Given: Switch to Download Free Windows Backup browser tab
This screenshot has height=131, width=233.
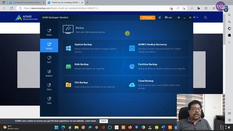Looking at the screenshot, I should [27, 3].
